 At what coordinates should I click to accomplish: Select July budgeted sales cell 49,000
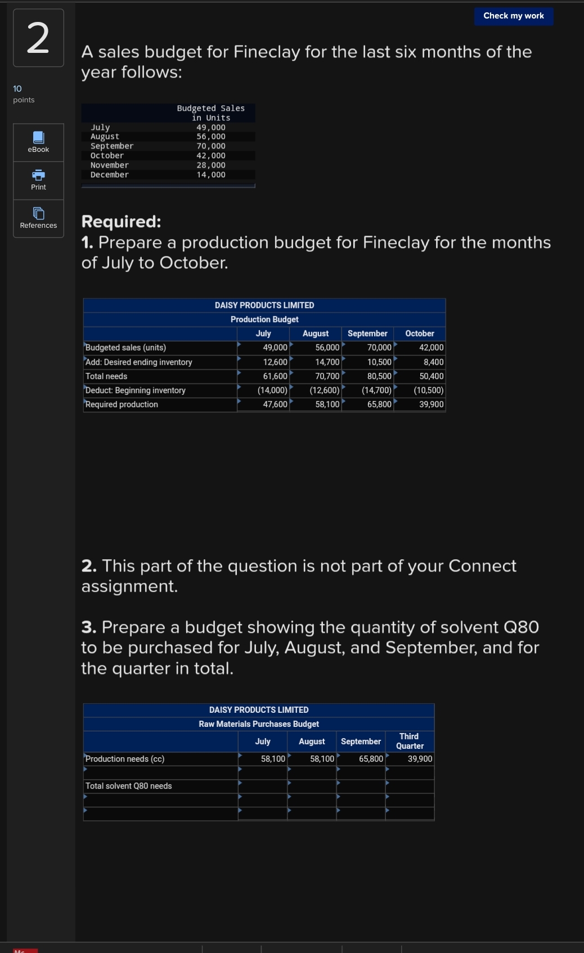(263, 348)
